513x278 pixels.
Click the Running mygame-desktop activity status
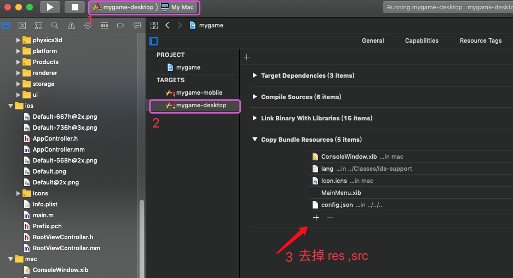click(448, 7)
